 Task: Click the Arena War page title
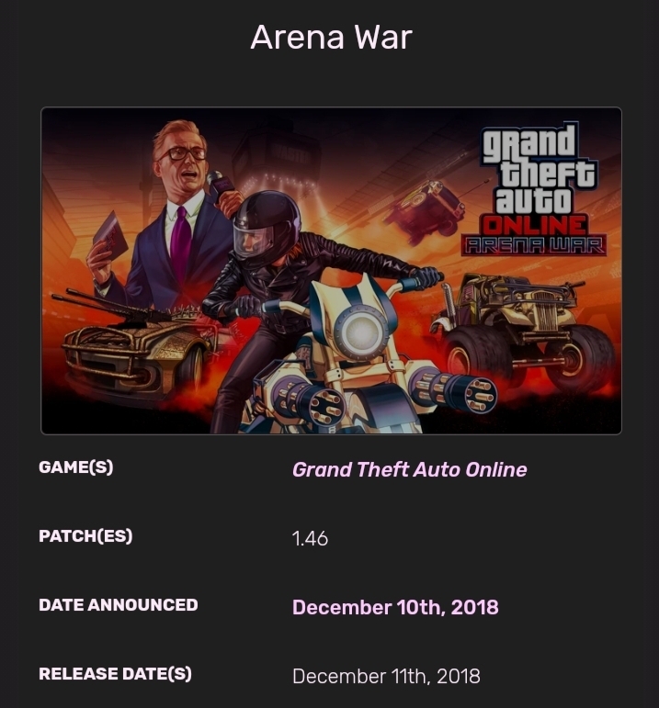(x=331, y=38)
